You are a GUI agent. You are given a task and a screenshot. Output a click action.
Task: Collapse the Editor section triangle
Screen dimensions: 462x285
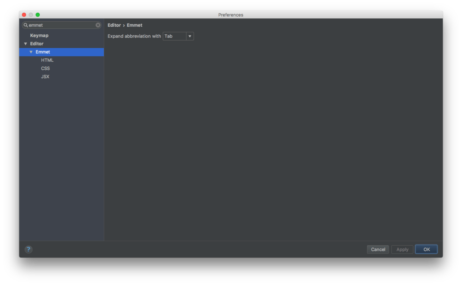click(x=26, y=43)
